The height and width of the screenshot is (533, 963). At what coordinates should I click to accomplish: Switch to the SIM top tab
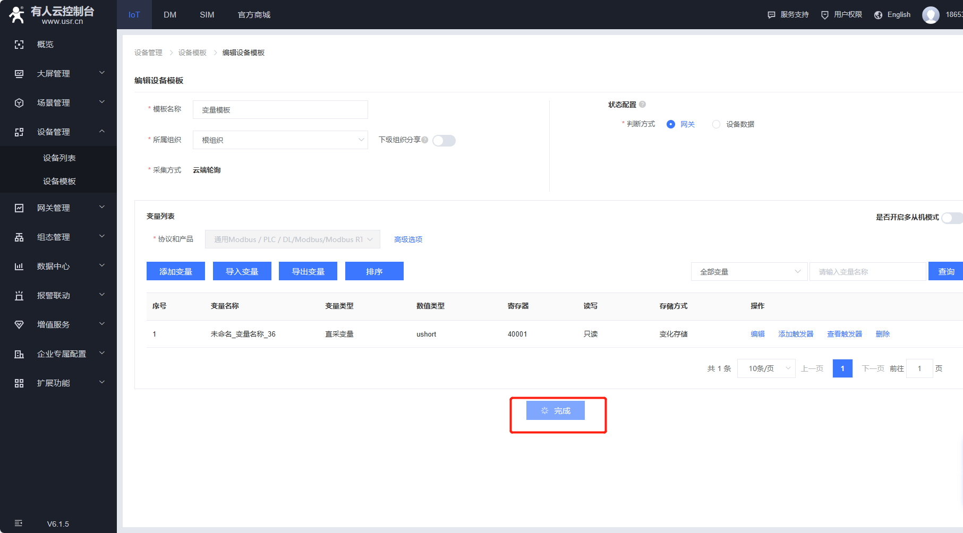coord(207,15)
